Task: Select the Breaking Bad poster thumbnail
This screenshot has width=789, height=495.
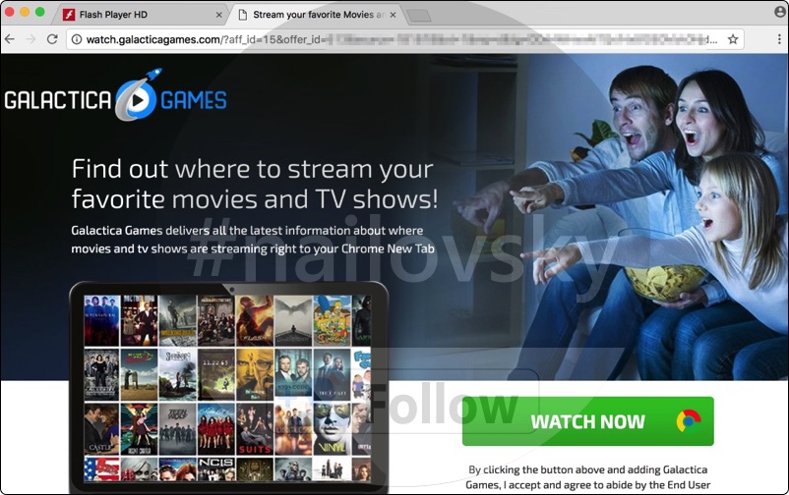Action: click(255, 374)
